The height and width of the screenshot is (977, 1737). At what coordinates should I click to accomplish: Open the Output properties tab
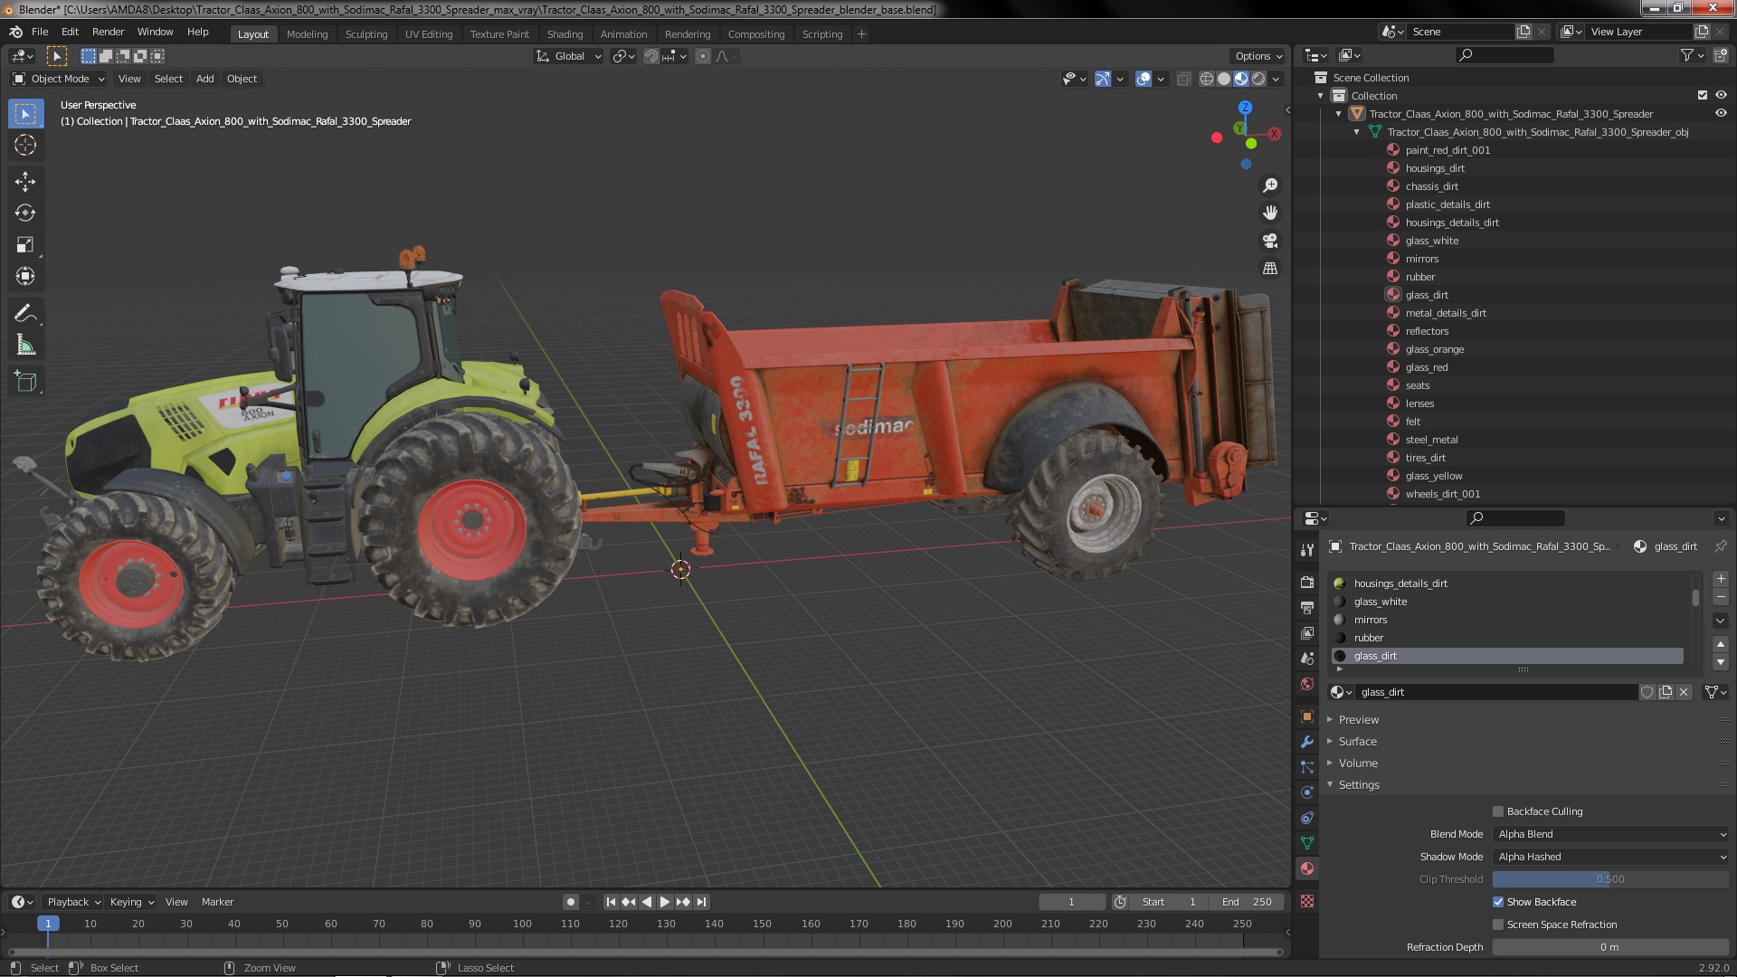click(1306, 607)
